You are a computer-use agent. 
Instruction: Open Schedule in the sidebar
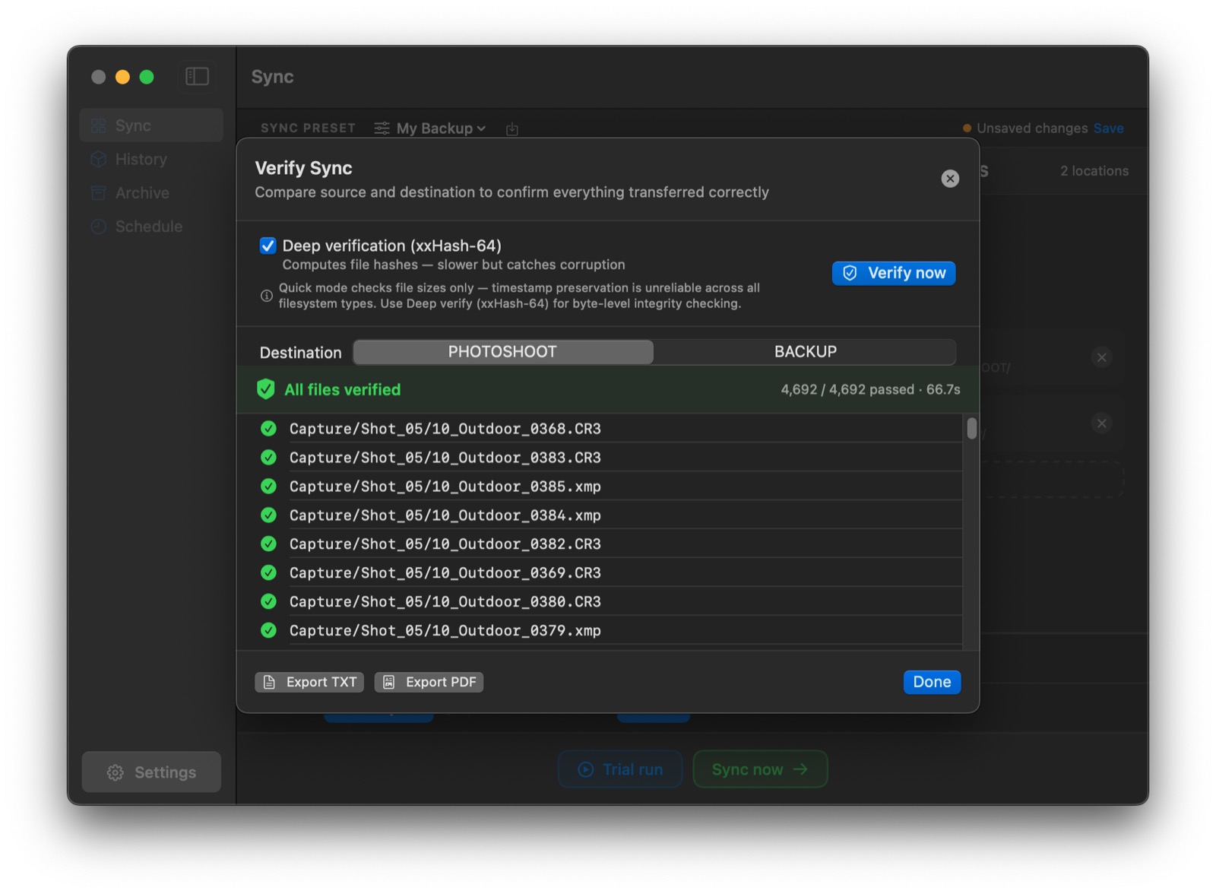[151, 227]
